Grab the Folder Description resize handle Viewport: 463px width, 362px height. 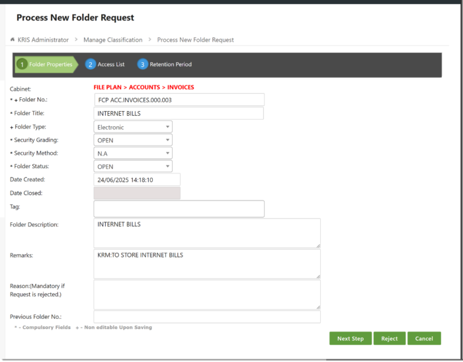coord(318,246)
